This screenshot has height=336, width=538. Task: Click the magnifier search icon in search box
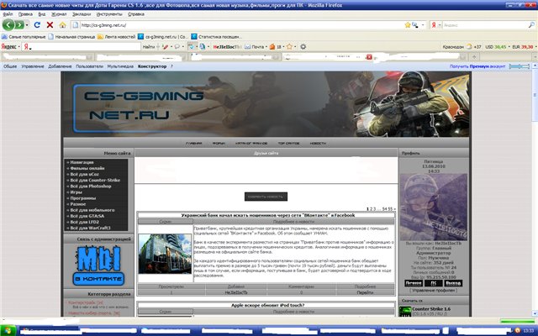(x=531, y=25)
